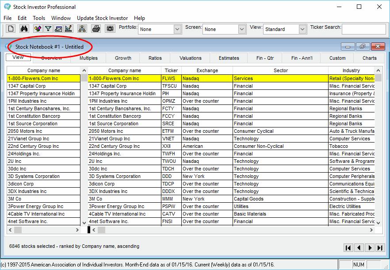
Task: Open the Find ticker binoculars tool
Action: click(x=25, y=28)
